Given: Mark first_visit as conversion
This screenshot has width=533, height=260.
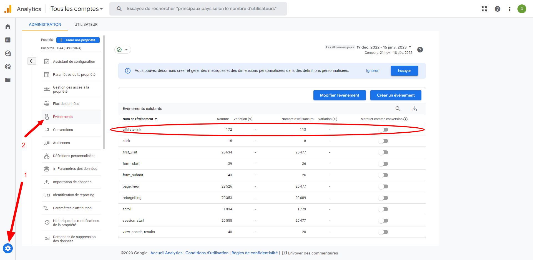Looking at the screenshot, I should click(x=383, y=152).
